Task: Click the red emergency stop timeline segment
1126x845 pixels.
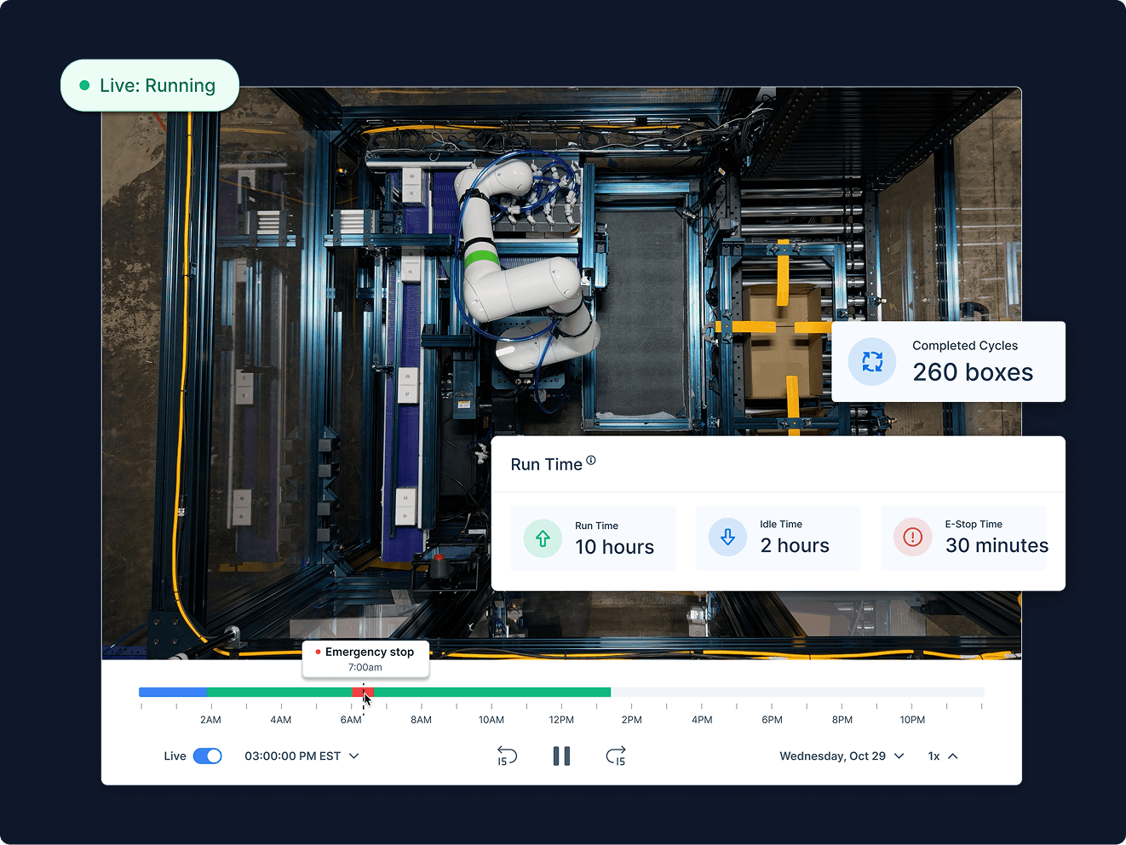Action: [363, 693]
